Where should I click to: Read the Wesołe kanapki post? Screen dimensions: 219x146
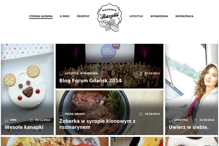coord(24,127)
